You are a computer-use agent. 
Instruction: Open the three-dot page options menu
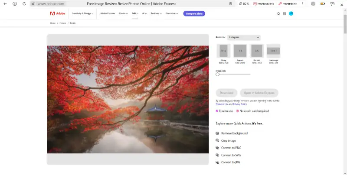[302, 4]
